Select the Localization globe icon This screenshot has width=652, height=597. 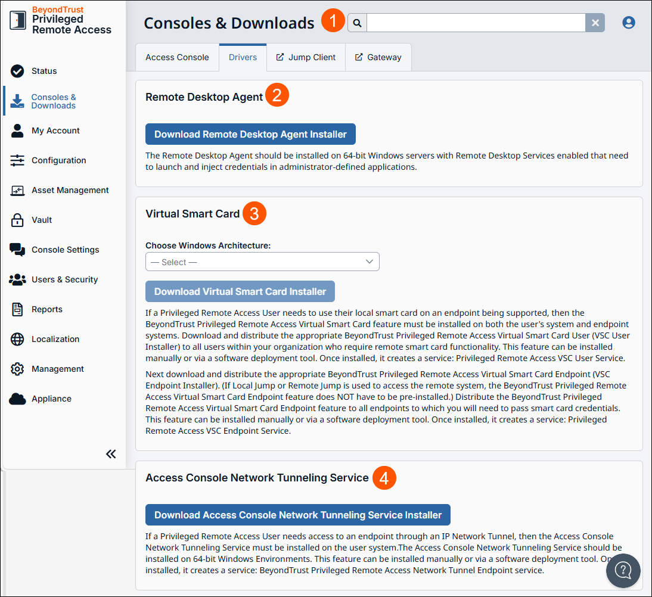(x=17, y=338)
